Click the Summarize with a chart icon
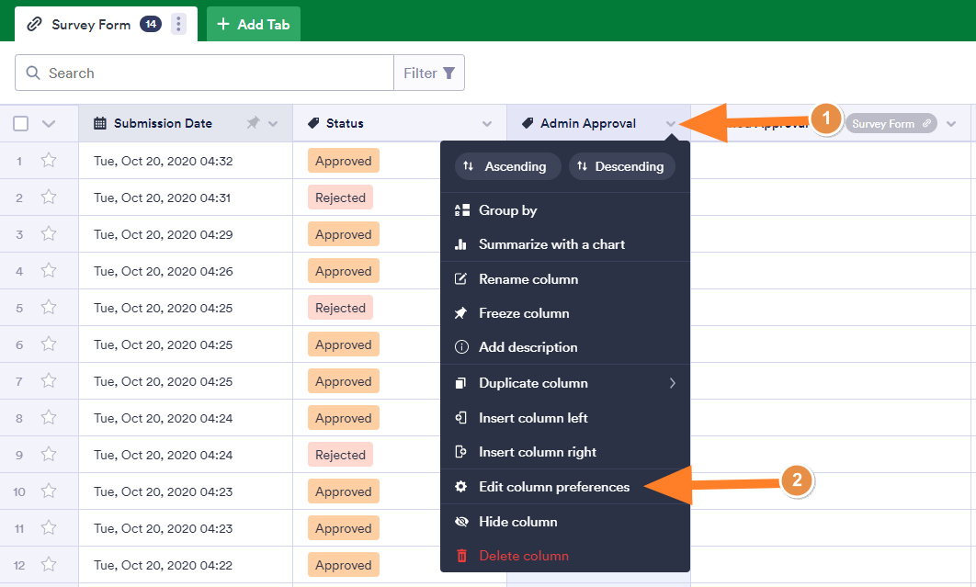Viewport: 976px width, 587px height. point(461,244)
